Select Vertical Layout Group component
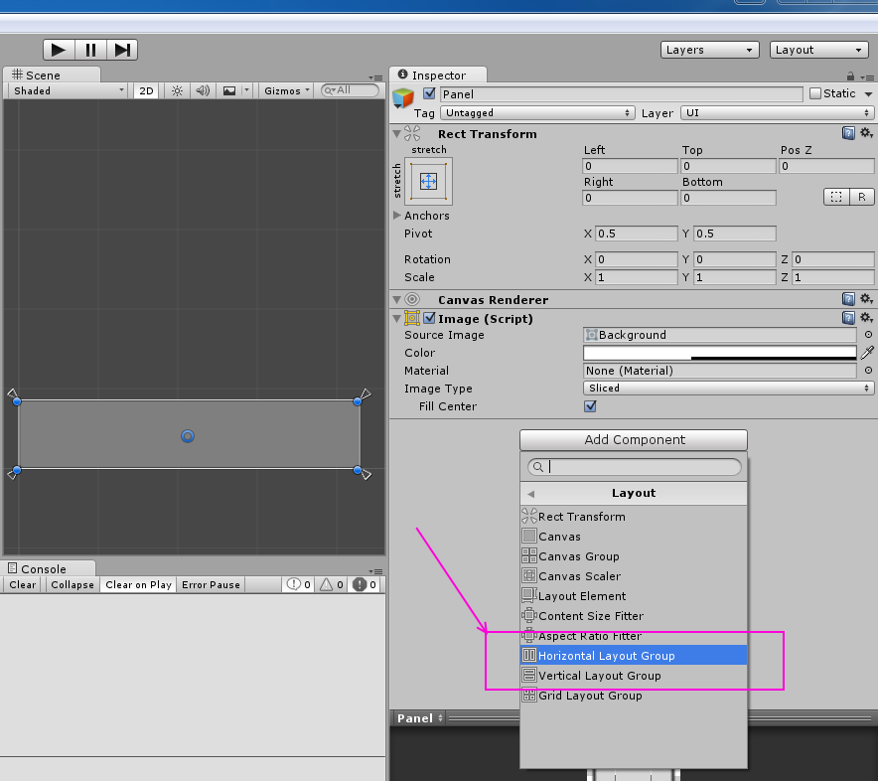Screen dimensions: 878x781 pyautogui.click(x=634, y=676)
